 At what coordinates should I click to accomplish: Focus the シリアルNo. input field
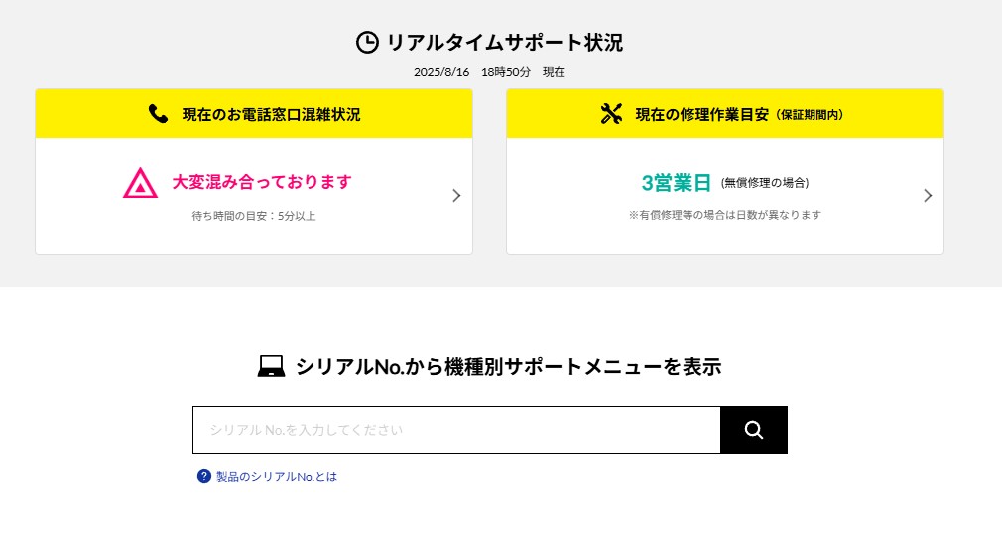(457, 430)
